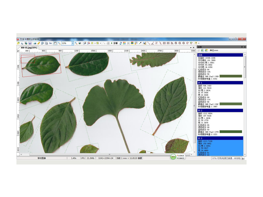This screenshot has height=197, width=263.
Task: Click the first Excel export icon in results panel
Action: click(x=203, y=51)
